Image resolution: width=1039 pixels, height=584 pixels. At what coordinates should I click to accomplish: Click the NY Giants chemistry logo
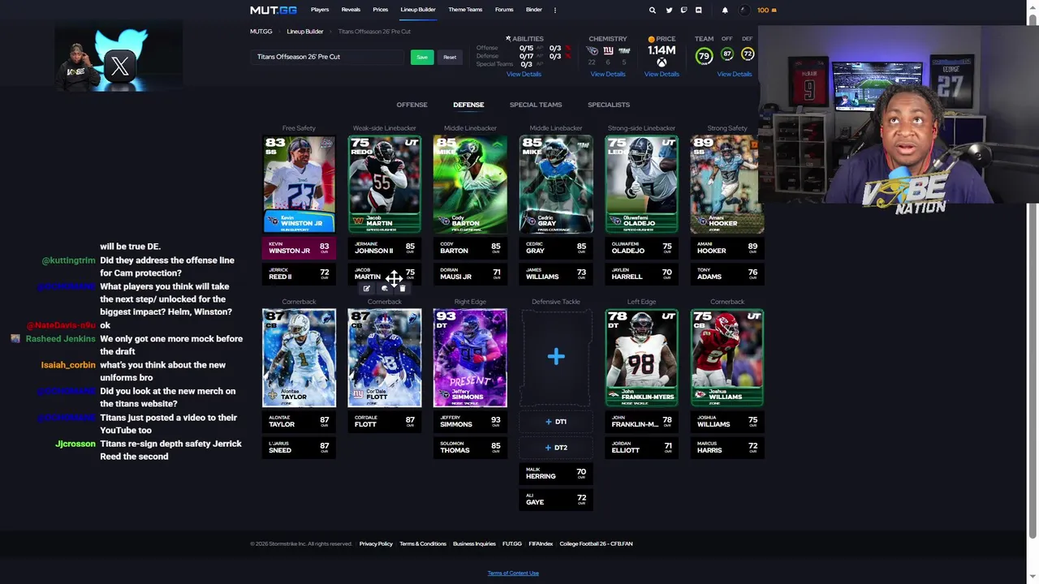(608, 51)
